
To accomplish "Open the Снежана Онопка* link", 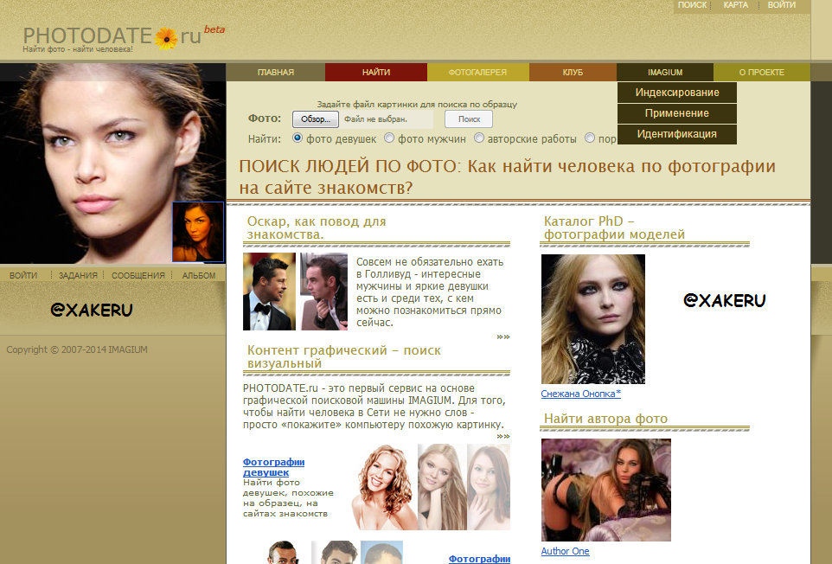I will click(x=580, y=394).
